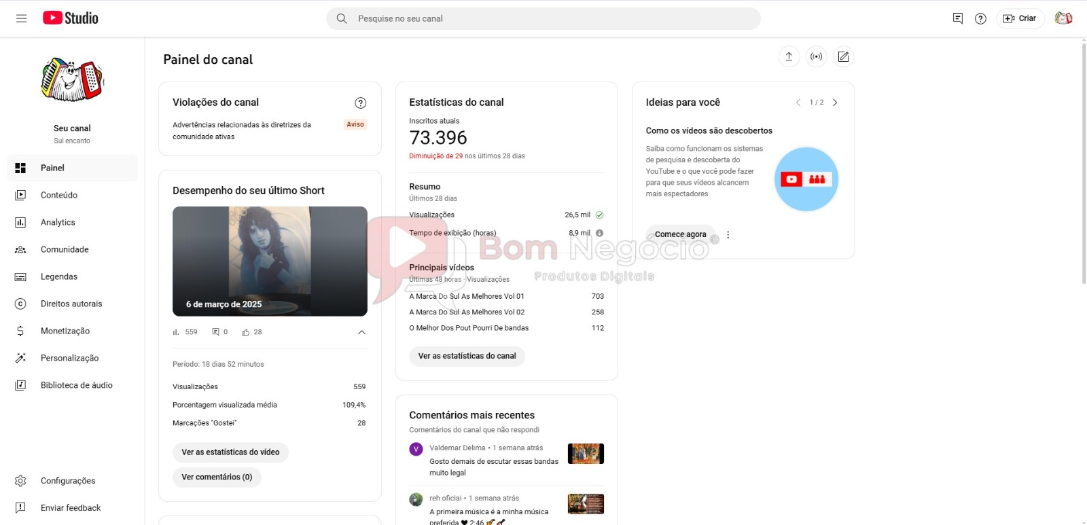This screenshot has height=525, width=1087.
Task: Click the green check next to Visualizações
Action: [x=600, y=215]
